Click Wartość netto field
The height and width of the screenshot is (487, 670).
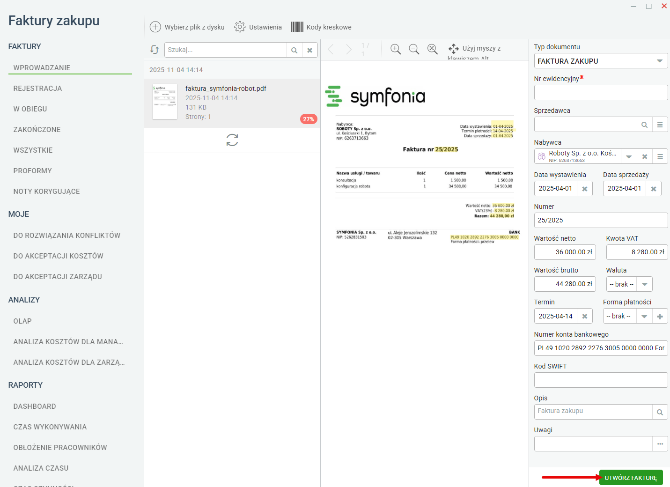(565, 252)
